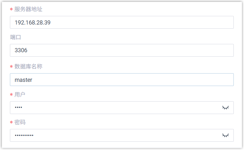Click the red asterisk beside 密码

pyautogui.click(x=12, y=123)
